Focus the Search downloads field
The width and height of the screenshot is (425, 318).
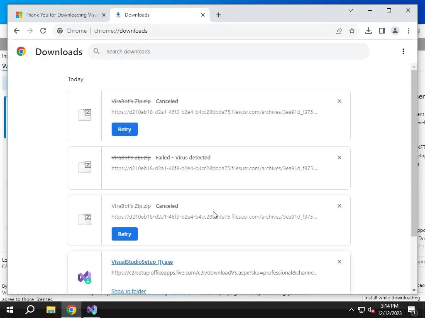[229, 51]
